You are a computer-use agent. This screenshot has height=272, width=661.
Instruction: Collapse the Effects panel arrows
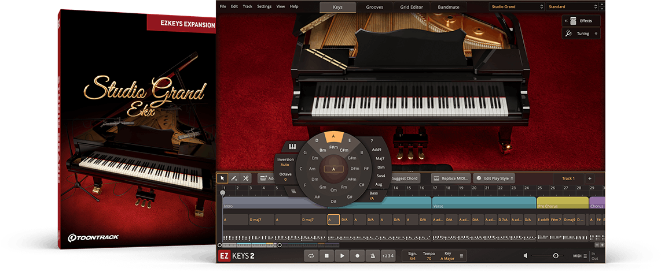click(566, 21)
